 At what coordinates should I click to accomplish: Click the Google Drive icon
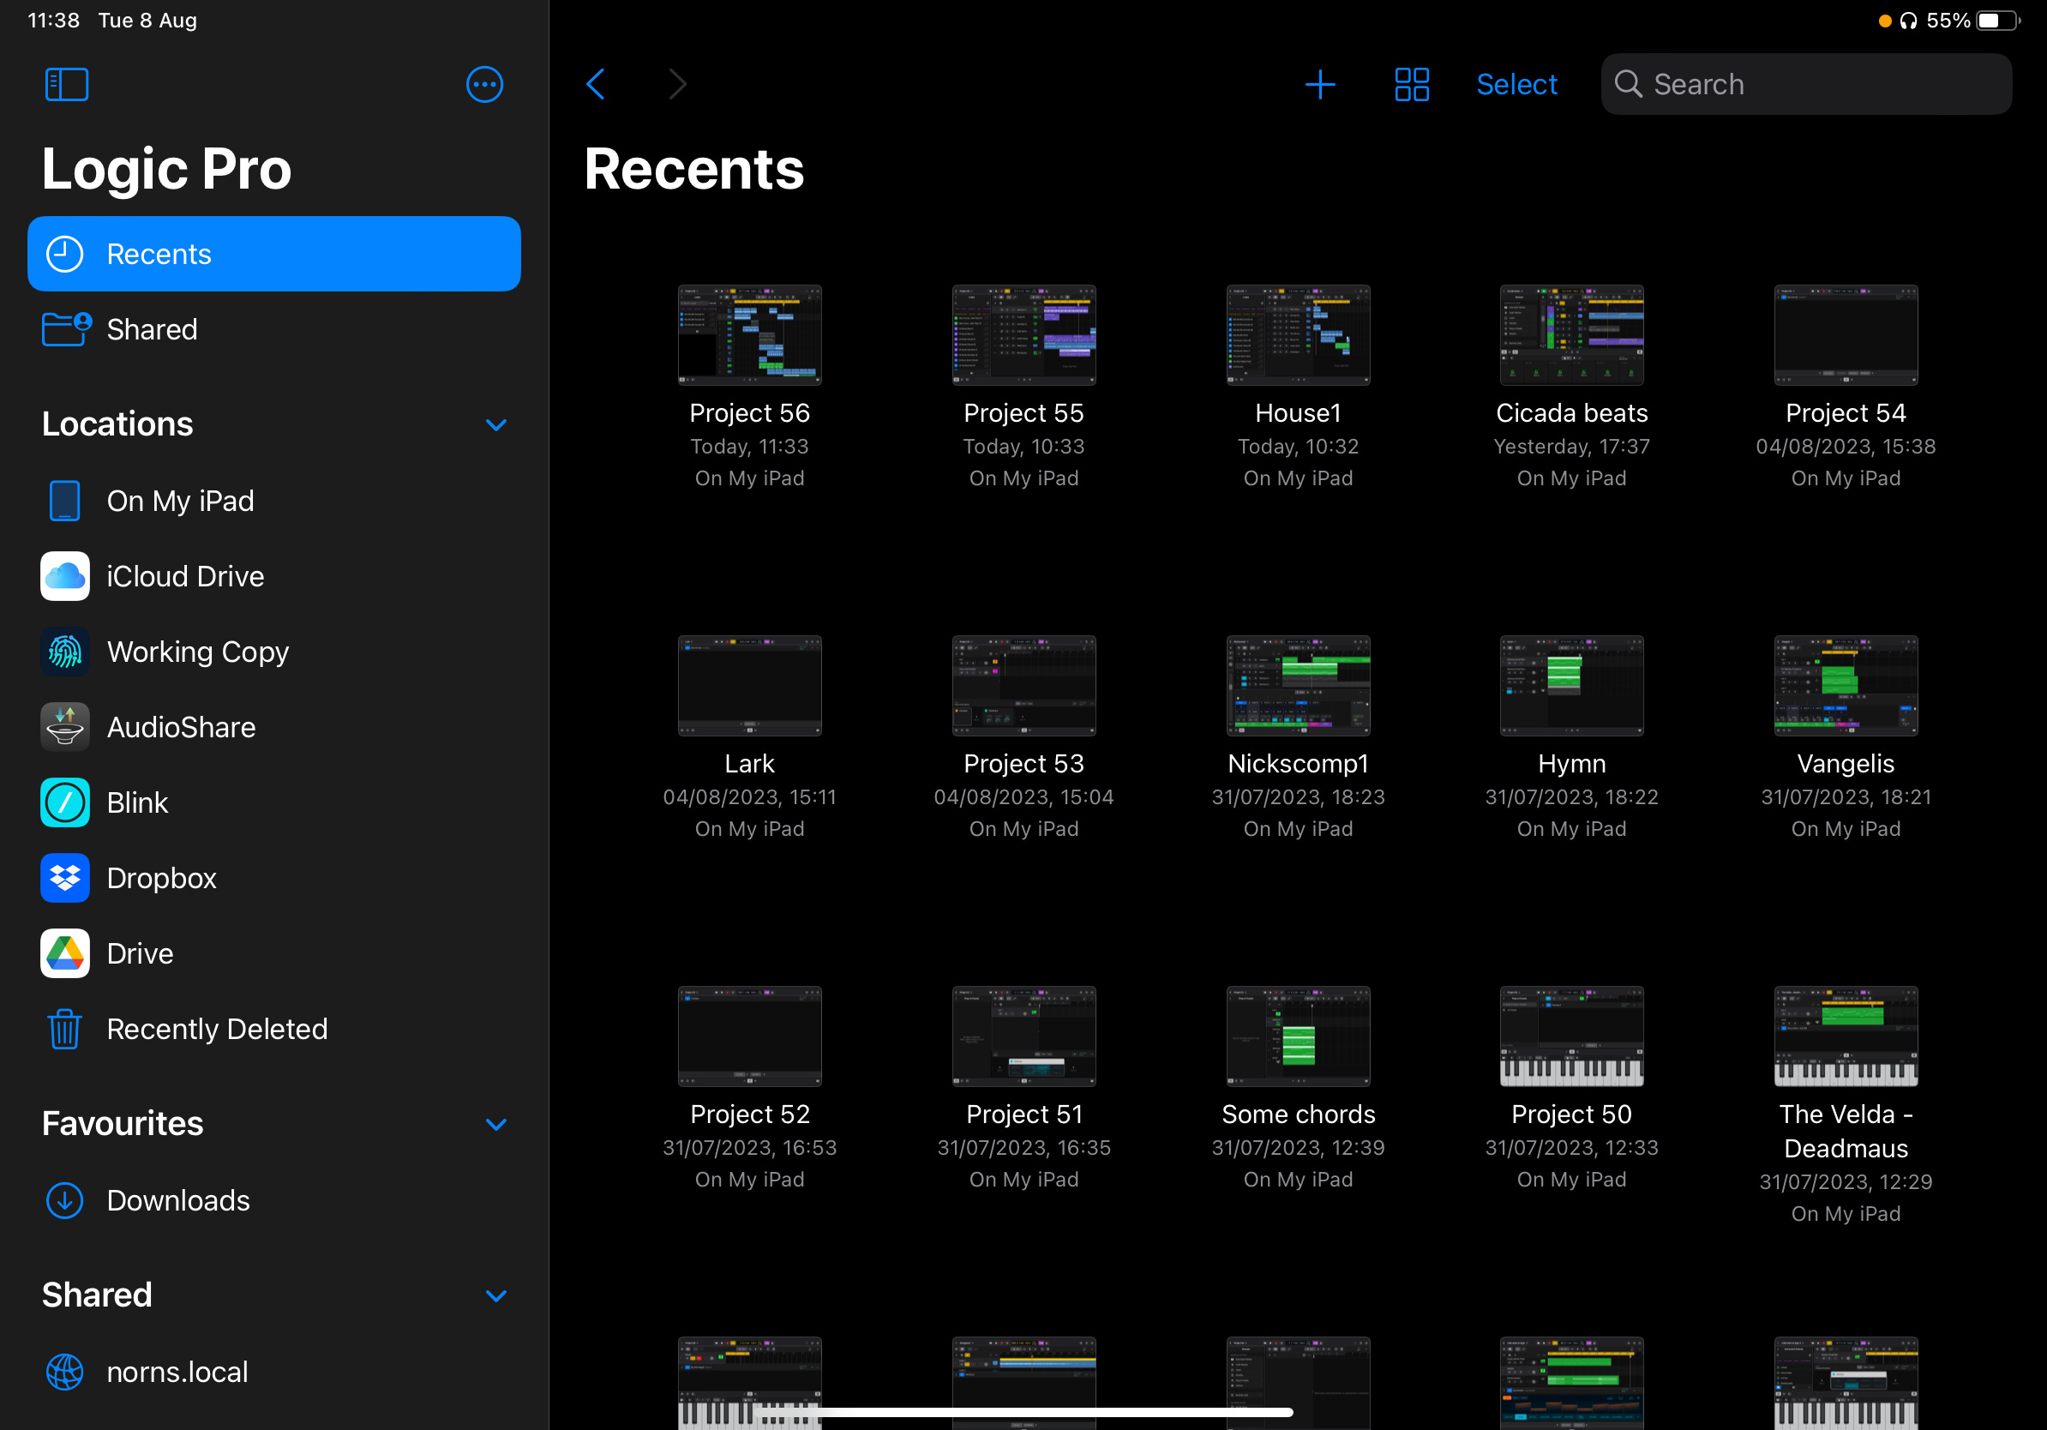pyautogui.click(x=65, y=954)
